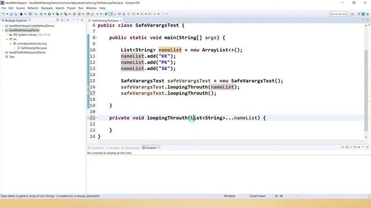371x208 pixels.
Task: Click the Save toolbar icon
Action: tap(11, 14)
